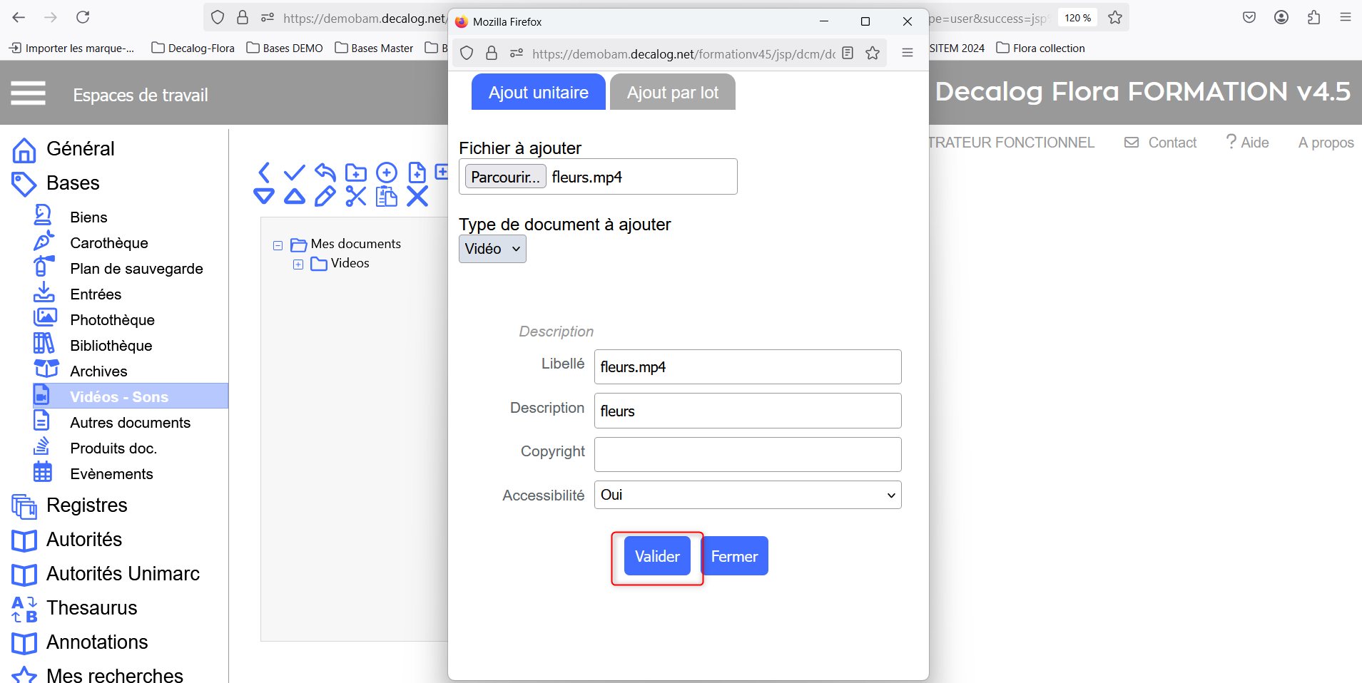Click the Parcourir file browse button
This screenshot has width=1362, height=683.
point(505,177)
